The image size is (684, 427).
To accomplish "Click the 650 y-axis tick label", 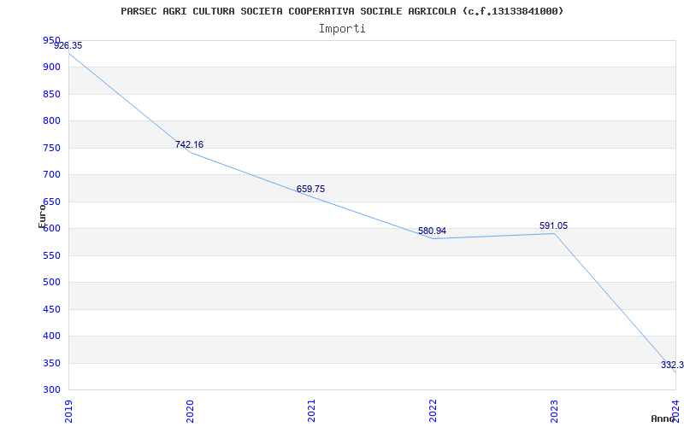I will pos(51,202).
